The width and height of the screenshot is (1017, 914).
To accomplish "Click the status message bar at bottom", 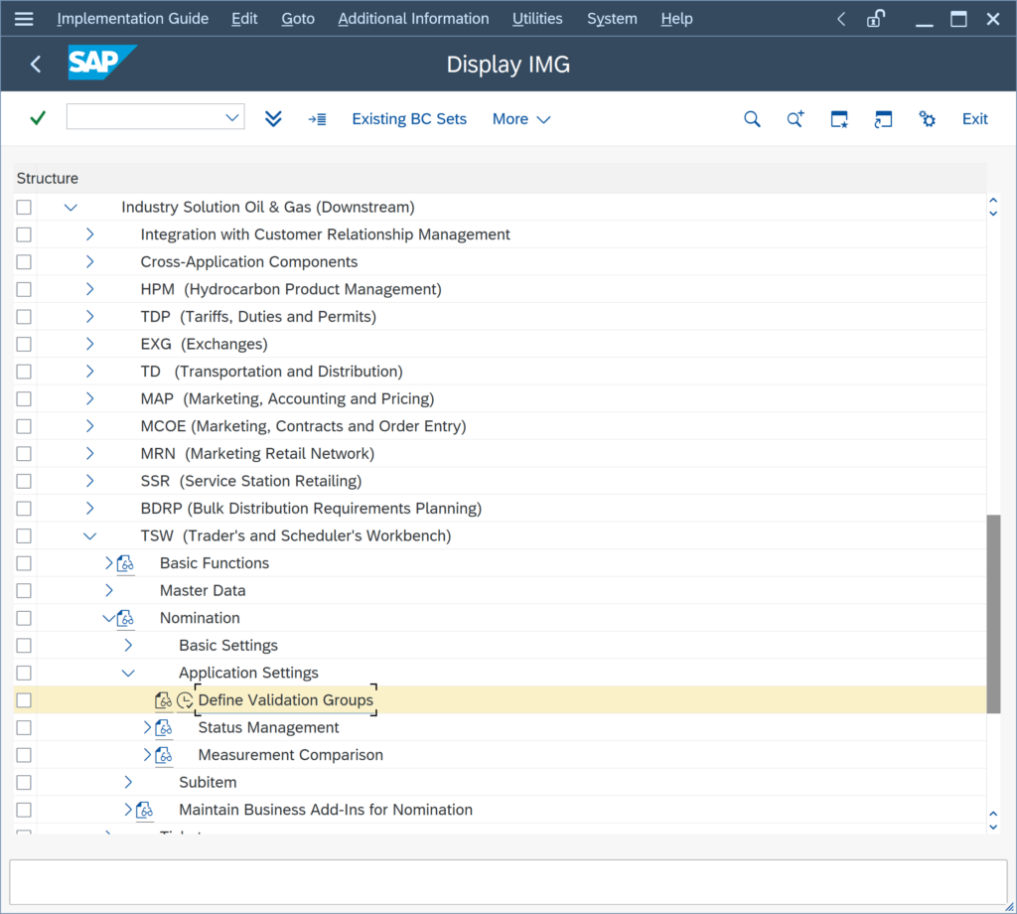I will pos(508,882).
